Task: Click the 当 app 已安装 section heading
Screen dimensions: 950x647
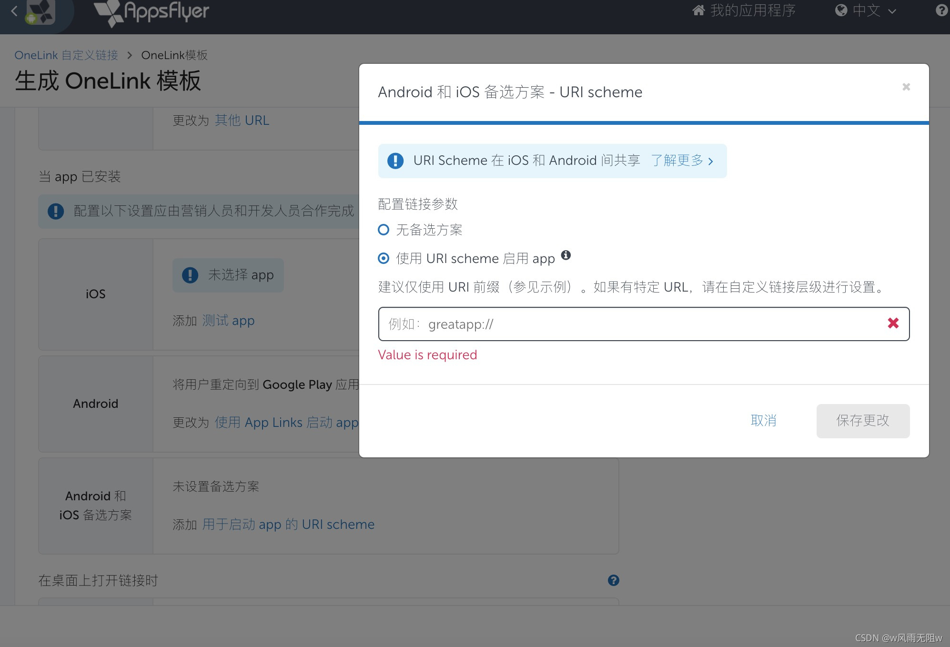Action: 80,177
